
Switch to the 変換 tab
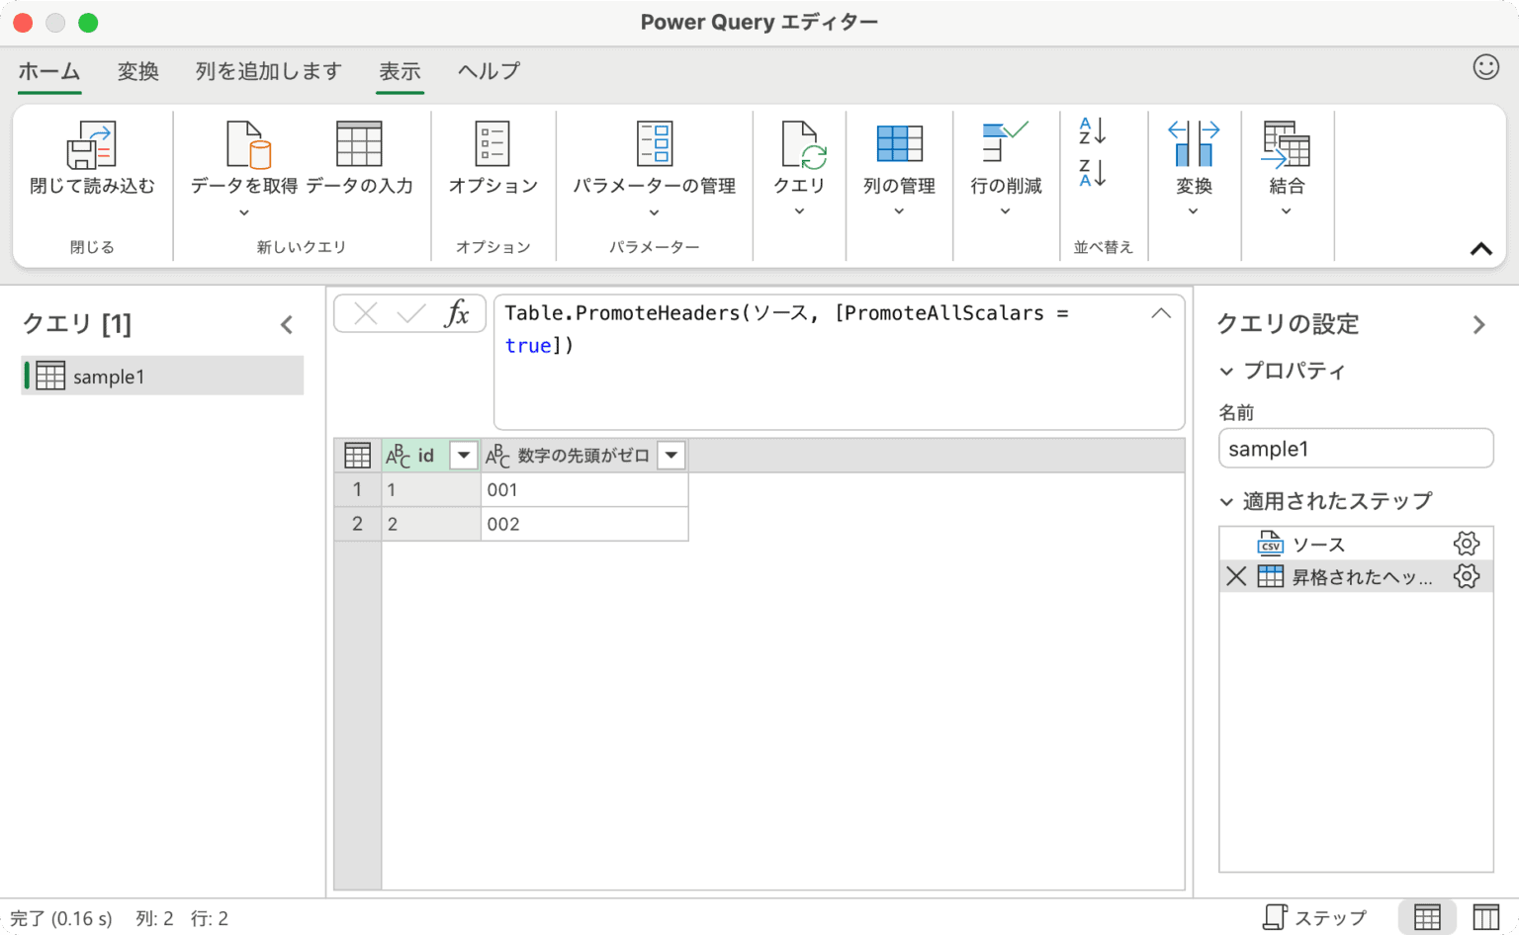[137, 71]
